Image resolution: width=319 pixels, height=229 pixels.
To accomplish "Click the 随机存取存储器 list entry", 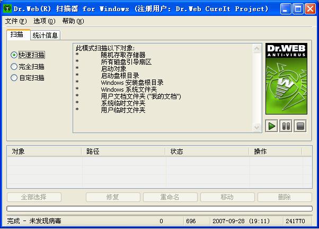I will [123, 55].
